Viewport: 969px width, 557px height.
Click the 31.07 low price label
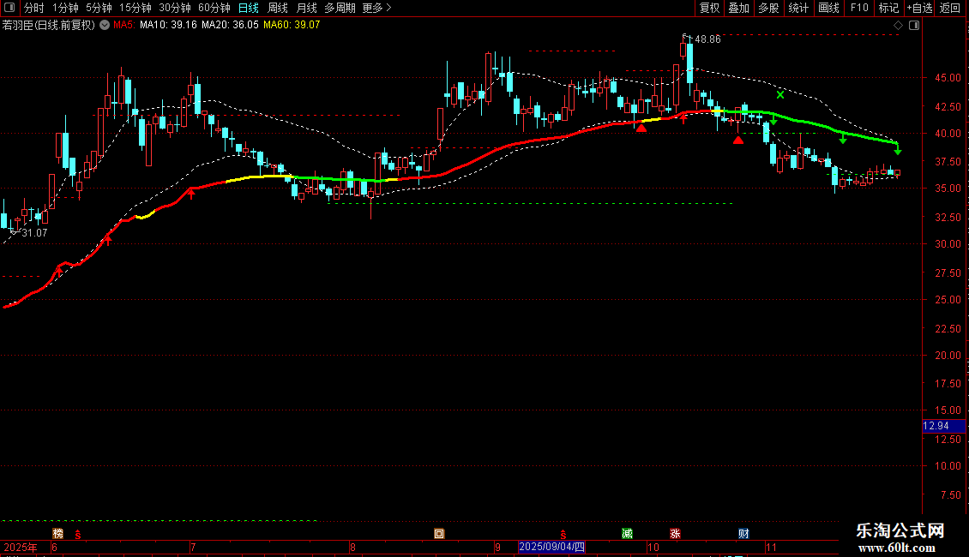click(34, 233)
